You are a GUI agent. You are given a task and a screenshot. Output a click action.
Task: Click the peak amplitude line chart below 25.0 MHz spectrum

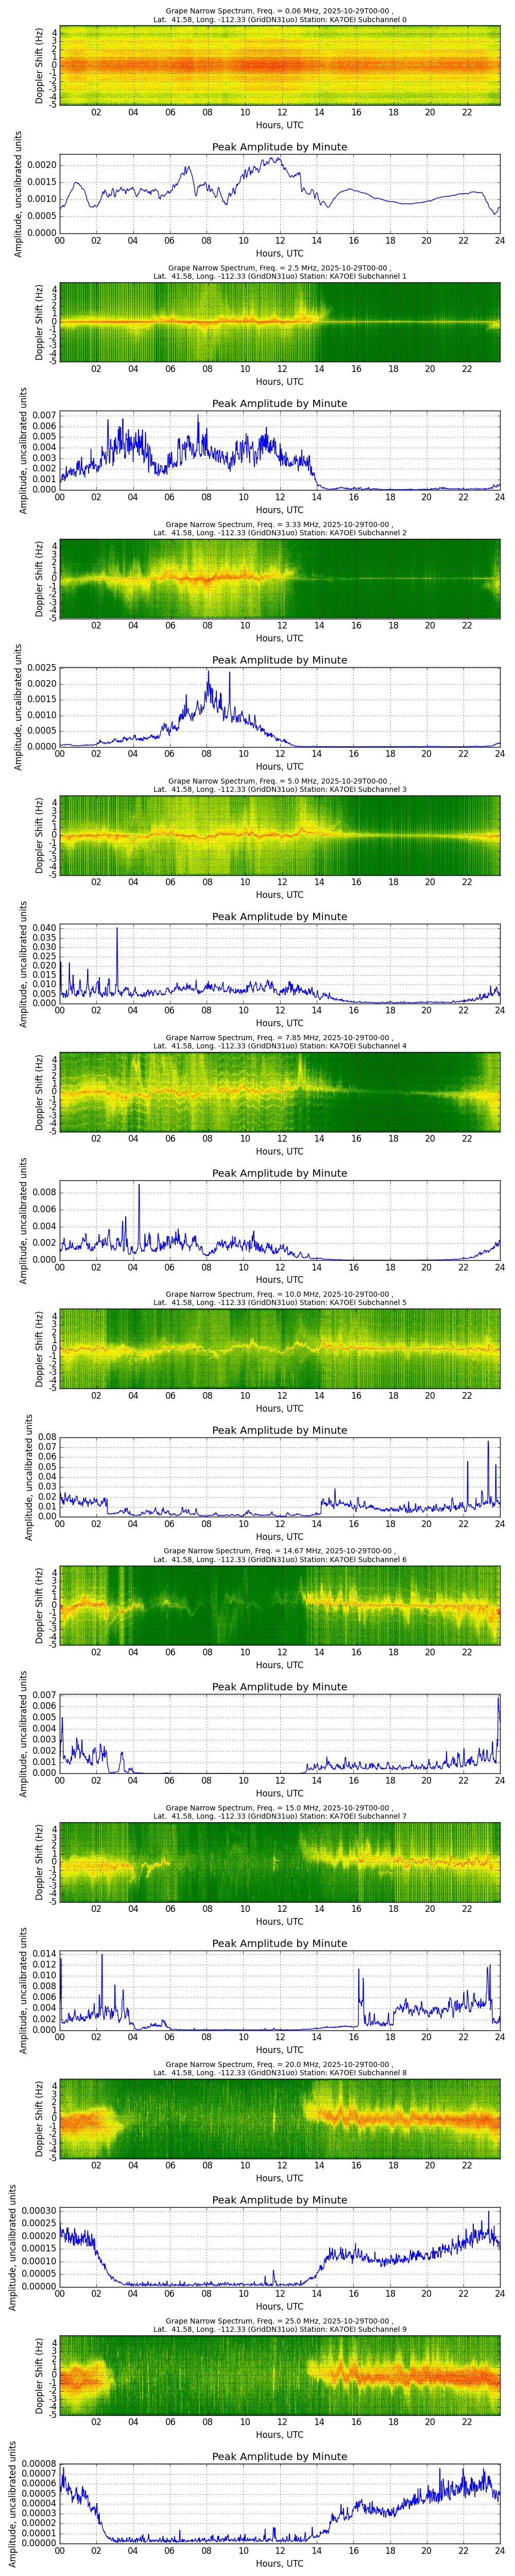tap(280, 2503)
